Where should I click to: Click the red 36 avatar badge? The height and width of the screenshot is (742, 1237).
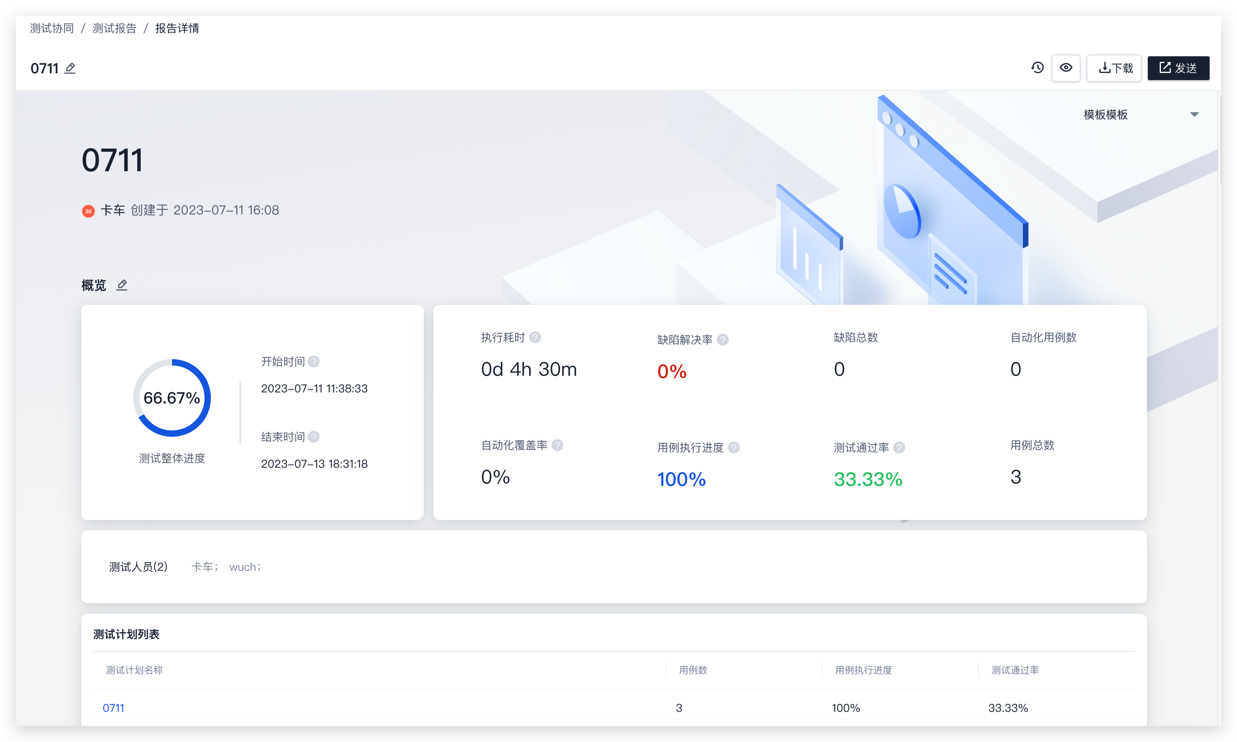click(88, 211)
